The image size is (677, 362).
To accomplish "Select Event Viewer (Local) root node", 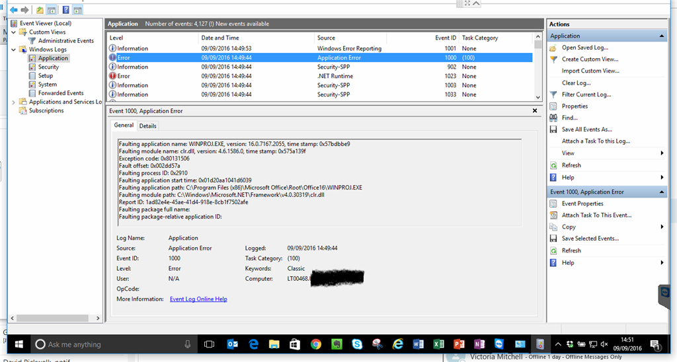I will coord(46,23).
